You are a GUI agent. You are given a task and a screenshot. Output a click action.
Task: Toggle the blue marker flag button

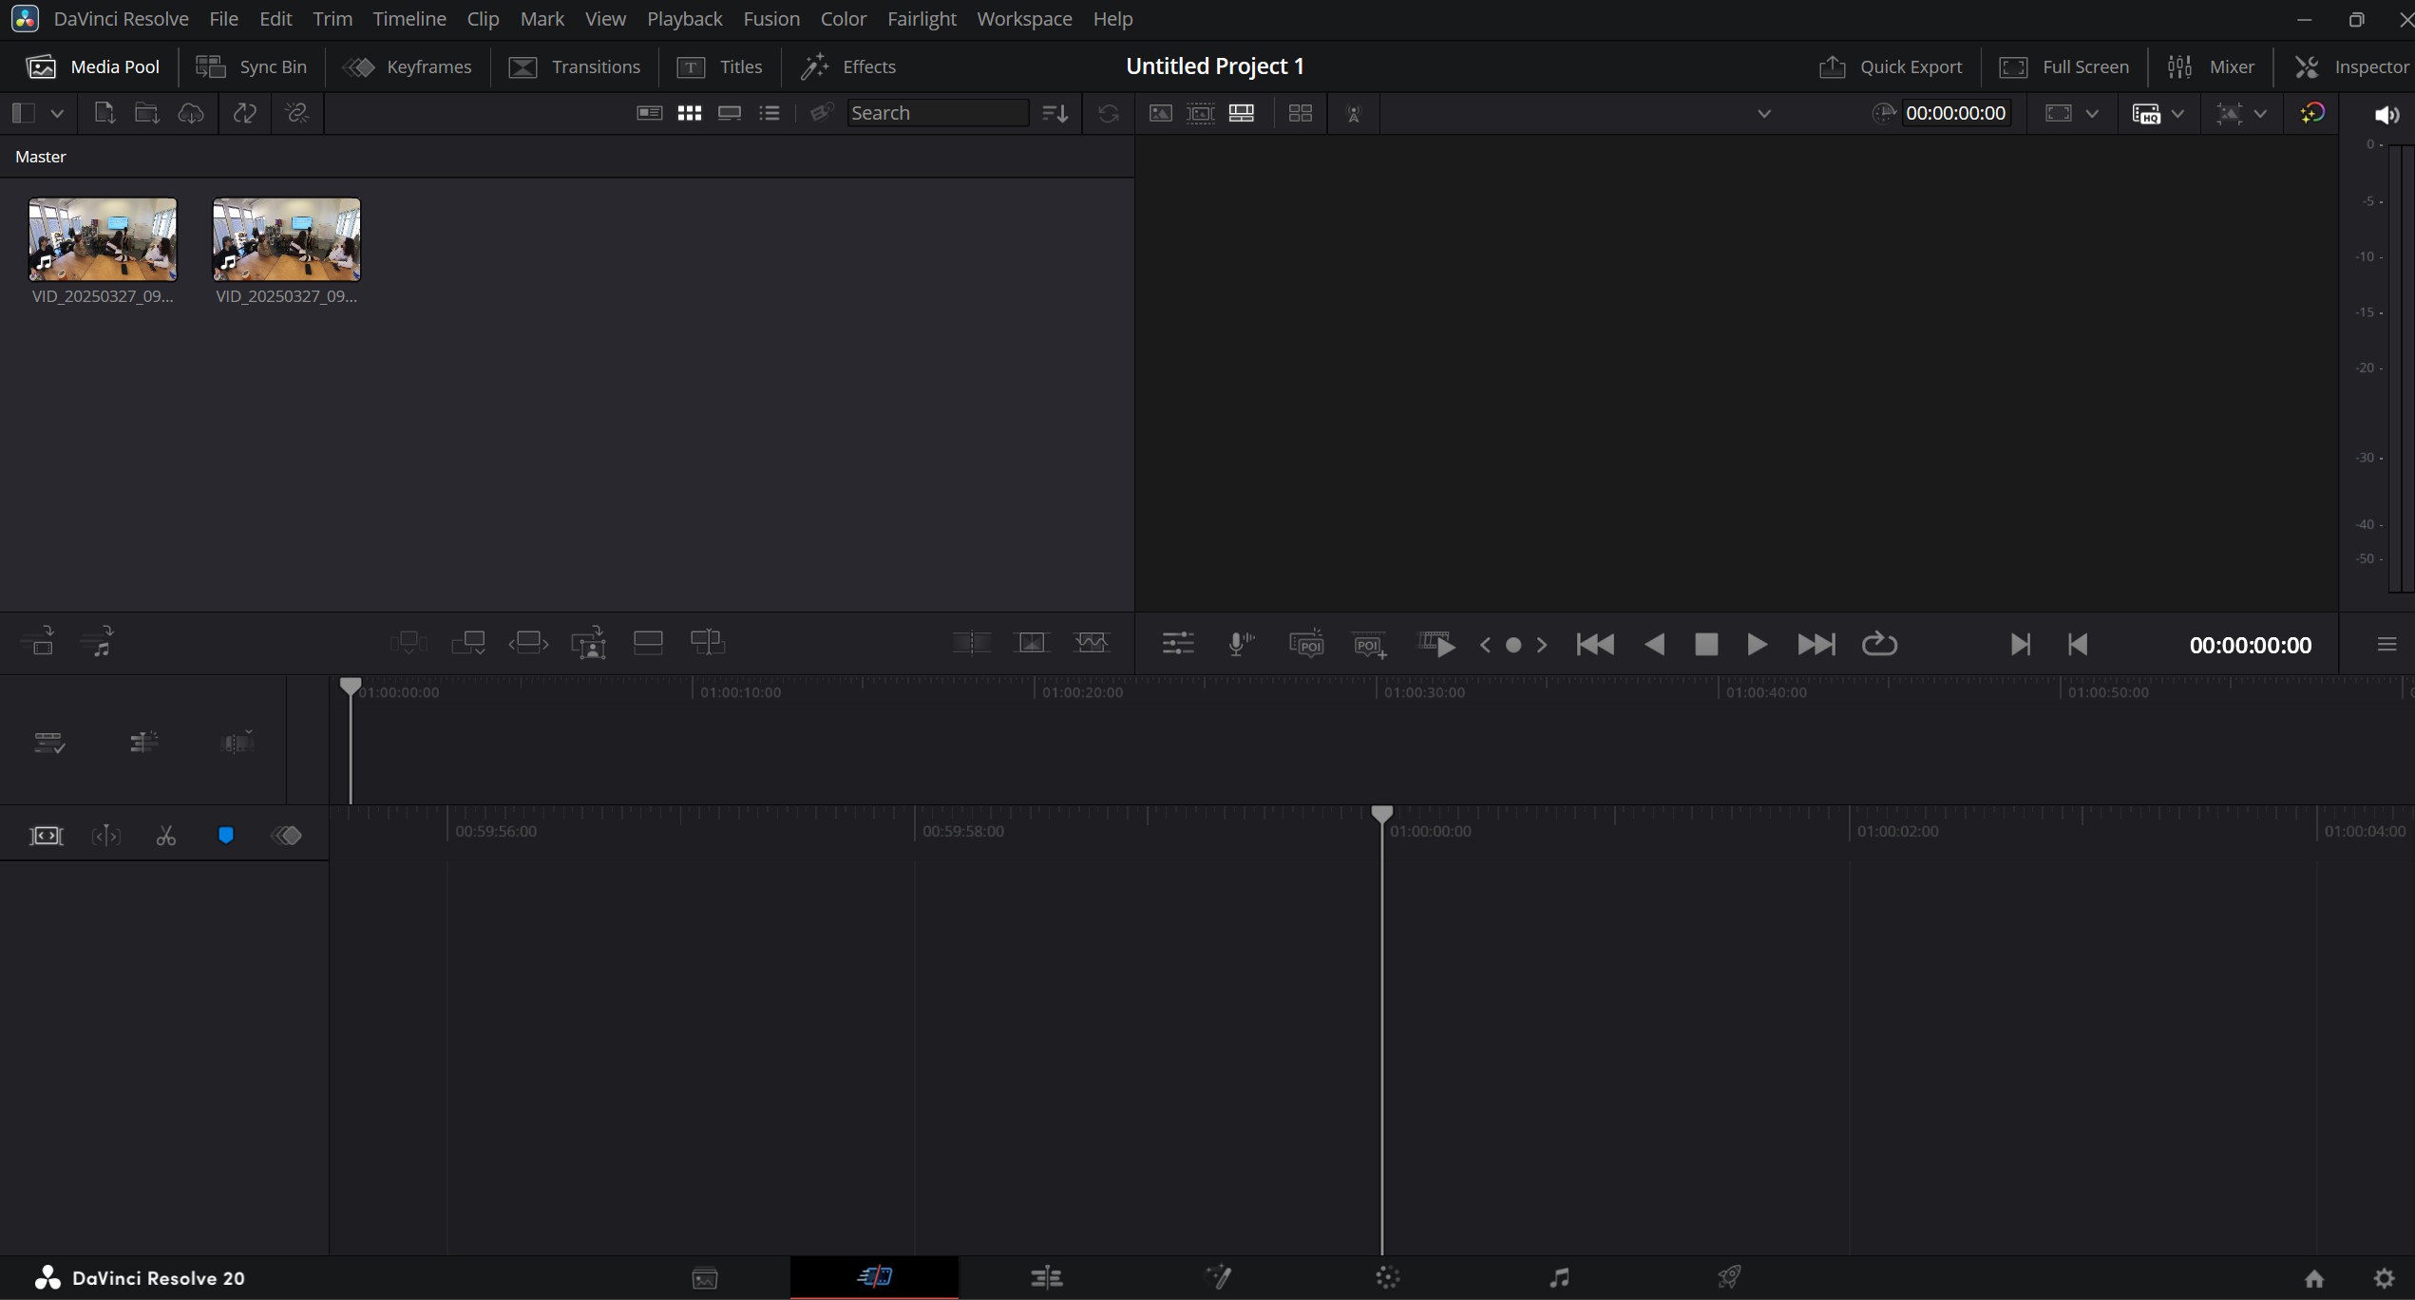click(x=226, y=836)
